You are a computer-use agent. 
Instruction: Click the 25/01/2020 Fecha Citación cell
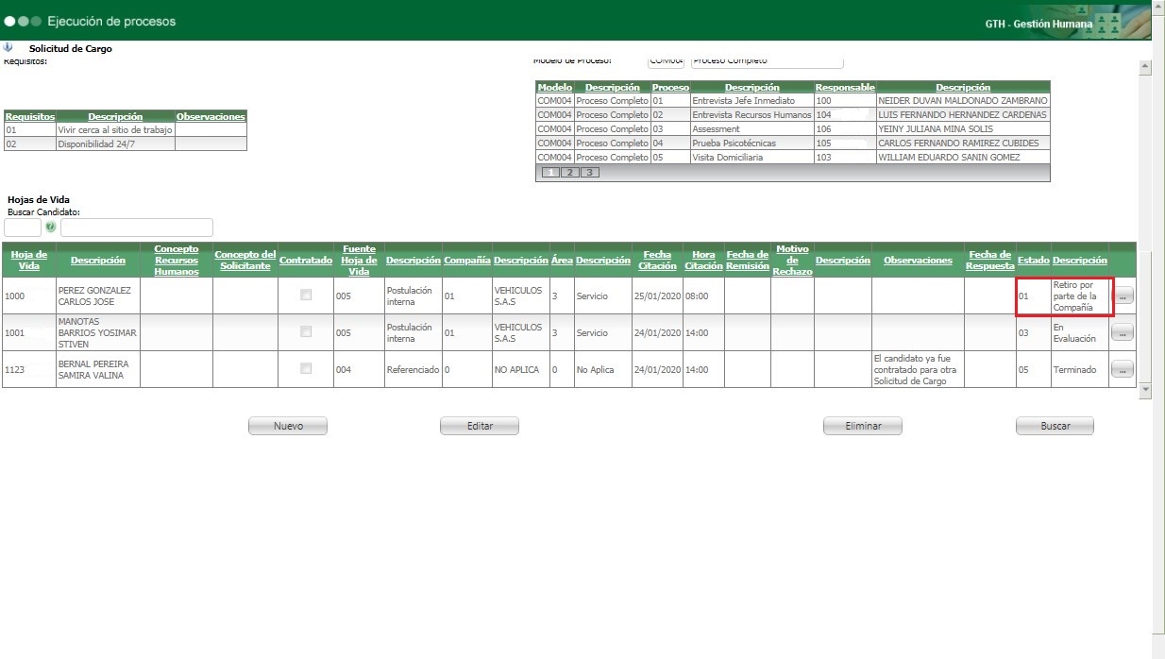(x=657, y=296)
